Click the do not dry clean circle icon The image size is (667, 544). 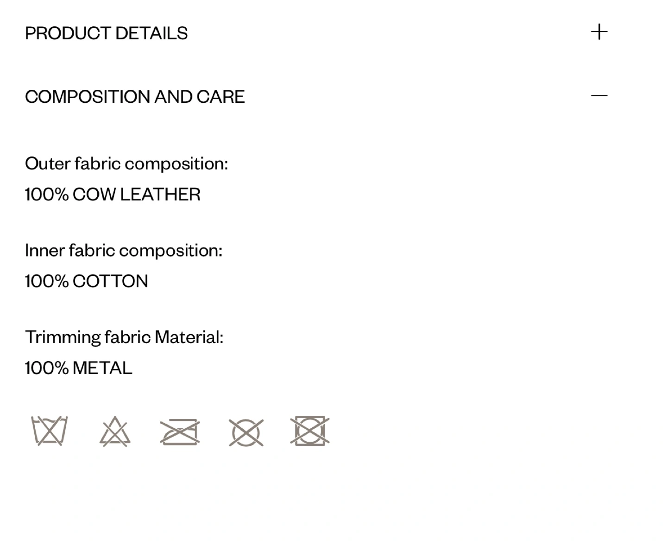(246, 432)
